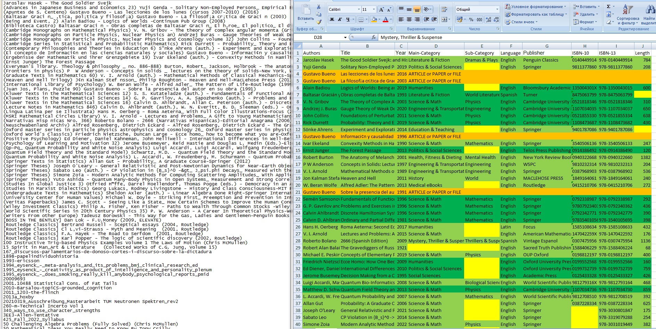Toggle bottom vertical alignment button
This screenshot has width=656, height=329.
pyautogui.click(x=417, y=9)
